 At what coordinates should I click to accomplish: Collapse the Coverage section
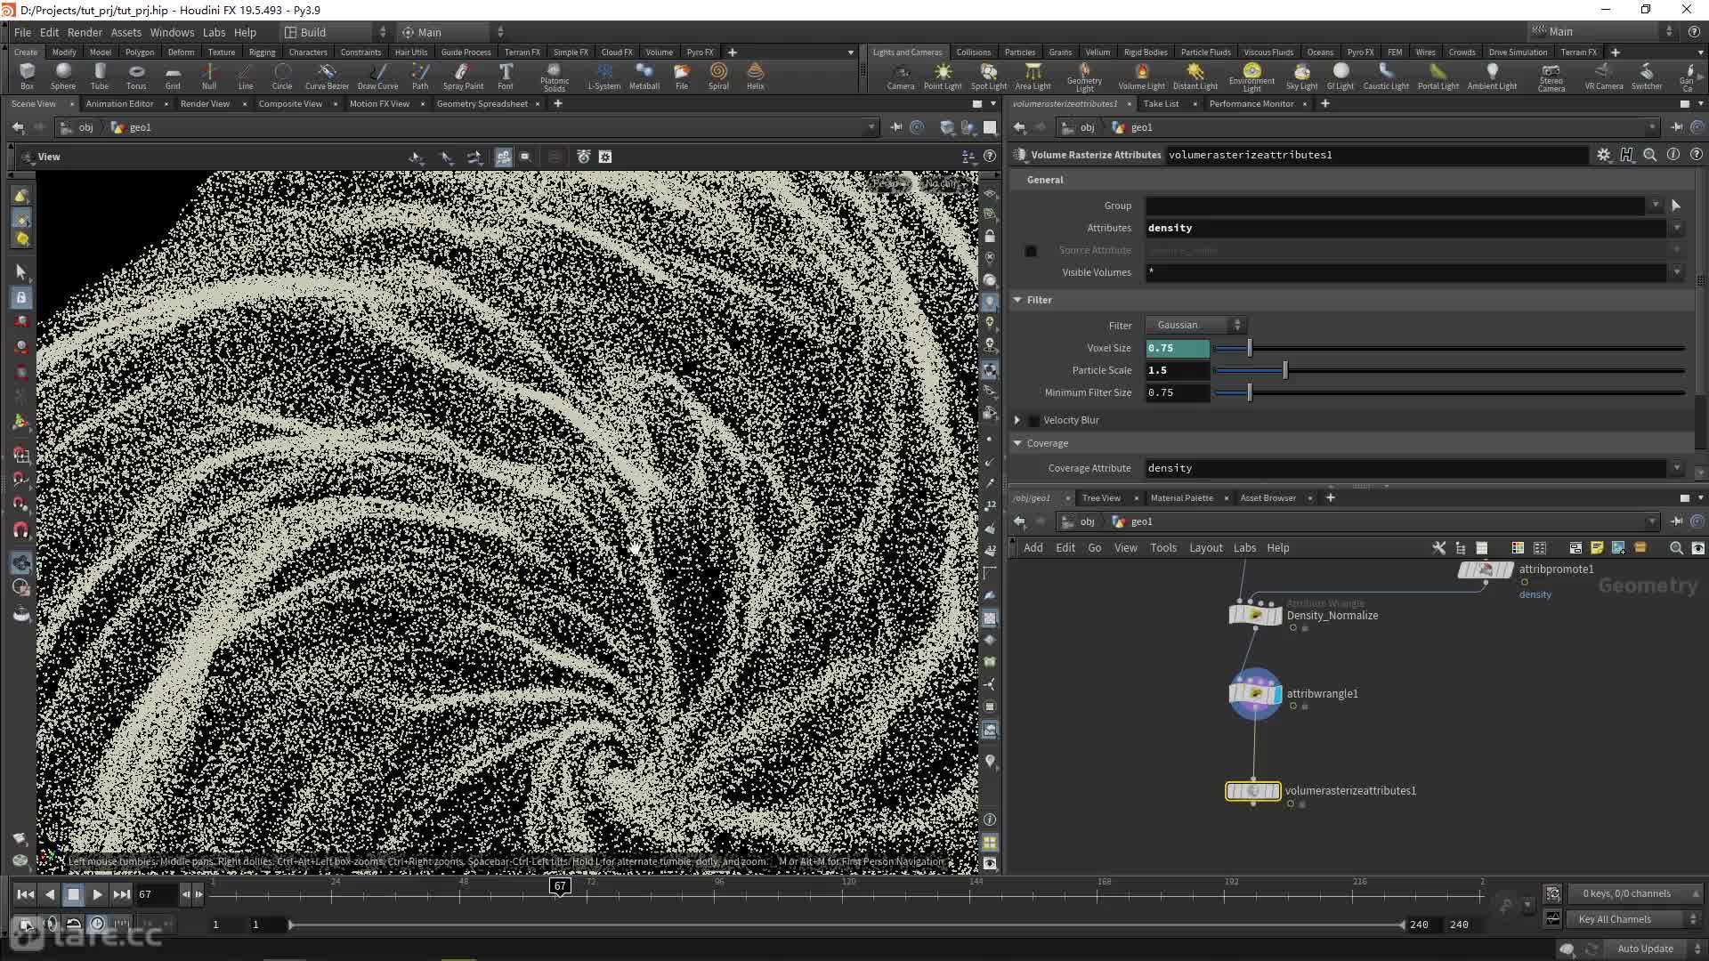pyautogui.click(x=1017, y=443)
